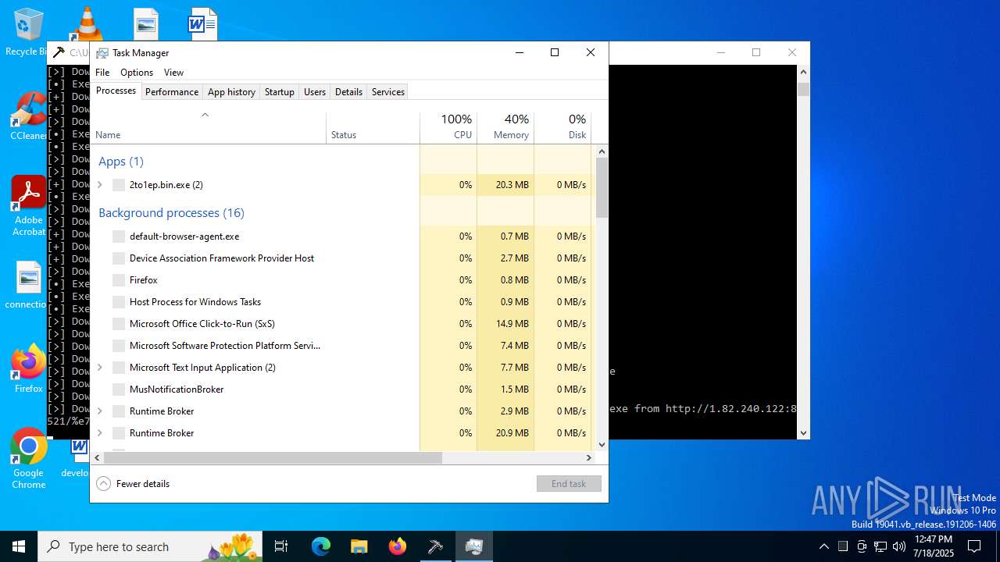Sort processes by Disk column header
Image resolution: width=1000 pixels, height=562 pixels.
click(562, 127)
